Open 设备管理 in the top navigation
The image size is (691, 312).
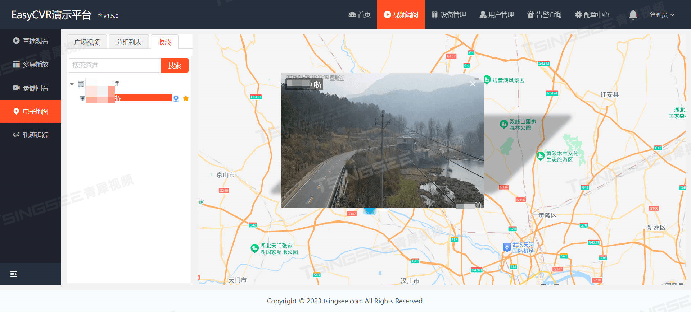[449, 15]
